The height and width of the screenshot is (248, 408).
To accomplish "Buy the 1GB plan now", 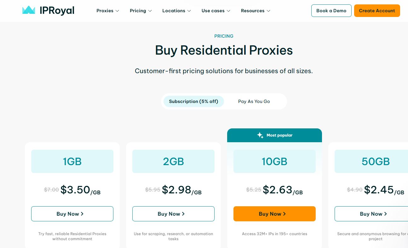I will point(72,214).
